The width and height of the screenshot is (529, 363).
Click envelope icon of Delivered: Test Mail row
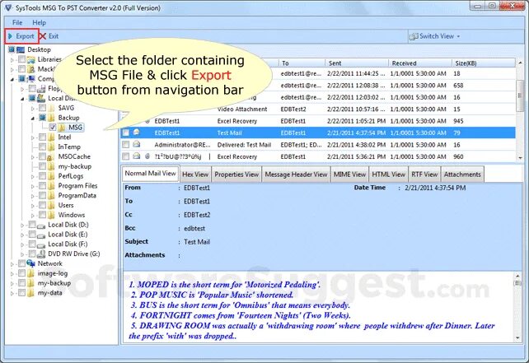coord(136,145)
